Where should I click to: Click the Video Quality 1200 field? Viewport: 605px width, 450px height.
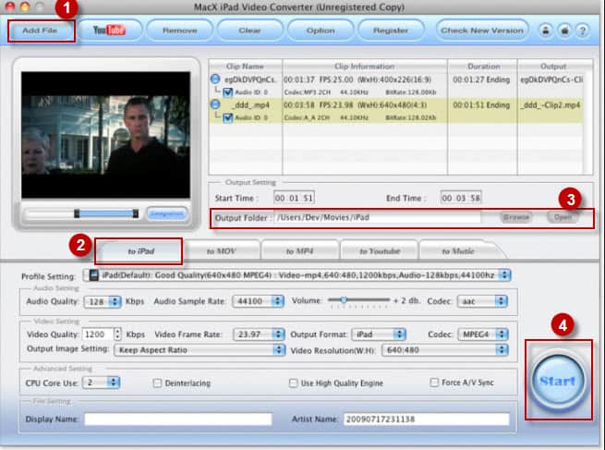click(x=98, y=334)
